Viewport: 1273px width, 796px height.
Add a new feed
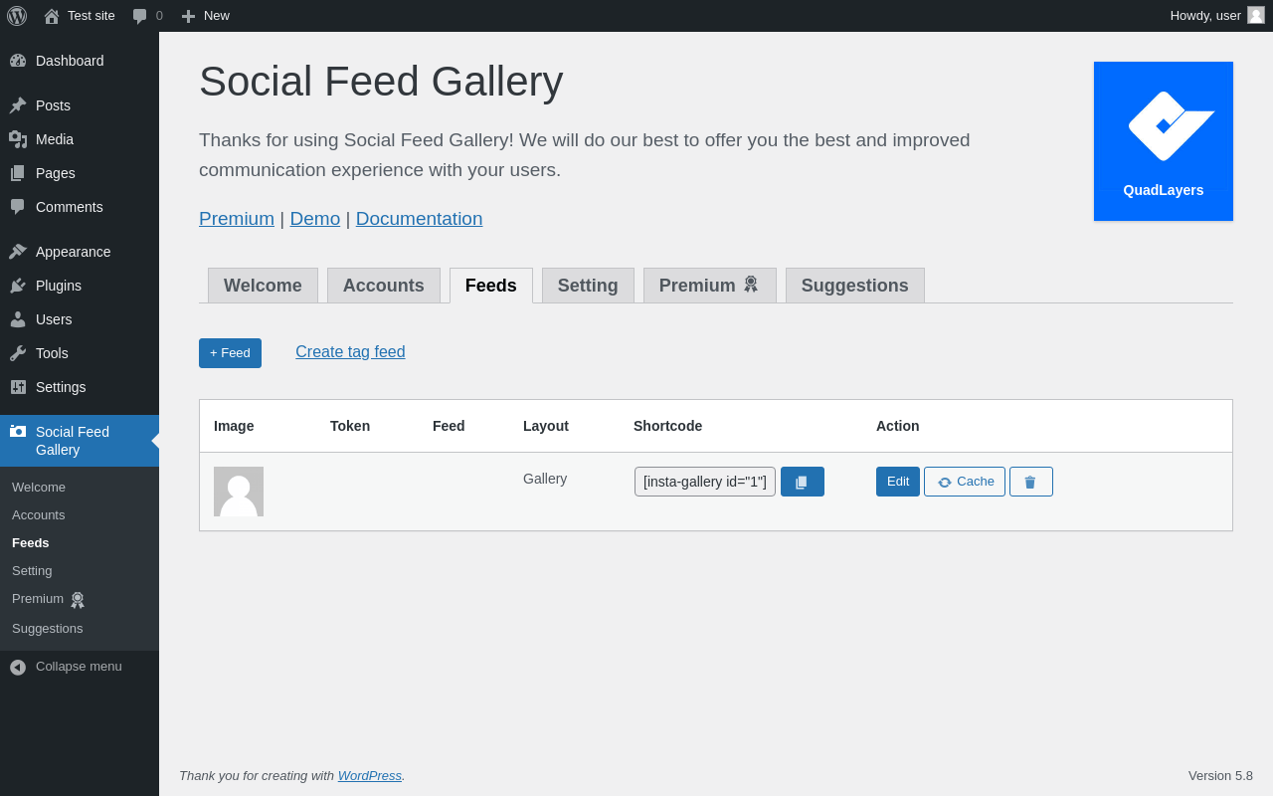[x=230, y=353]
